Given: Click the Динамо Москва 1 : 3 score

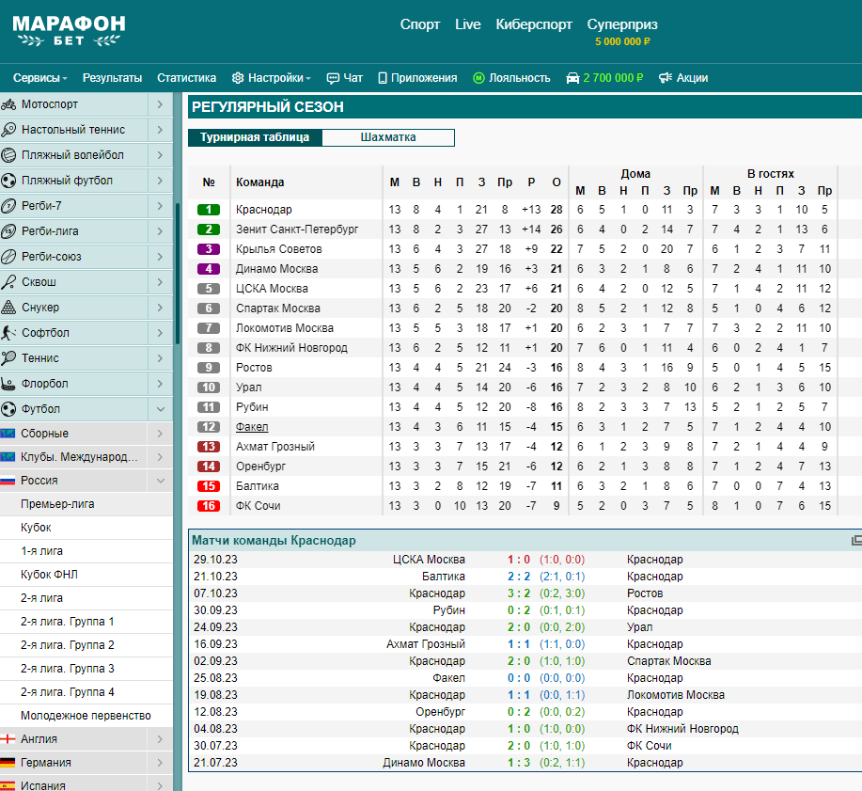Looking at the screenshot, I should [519, 763].
